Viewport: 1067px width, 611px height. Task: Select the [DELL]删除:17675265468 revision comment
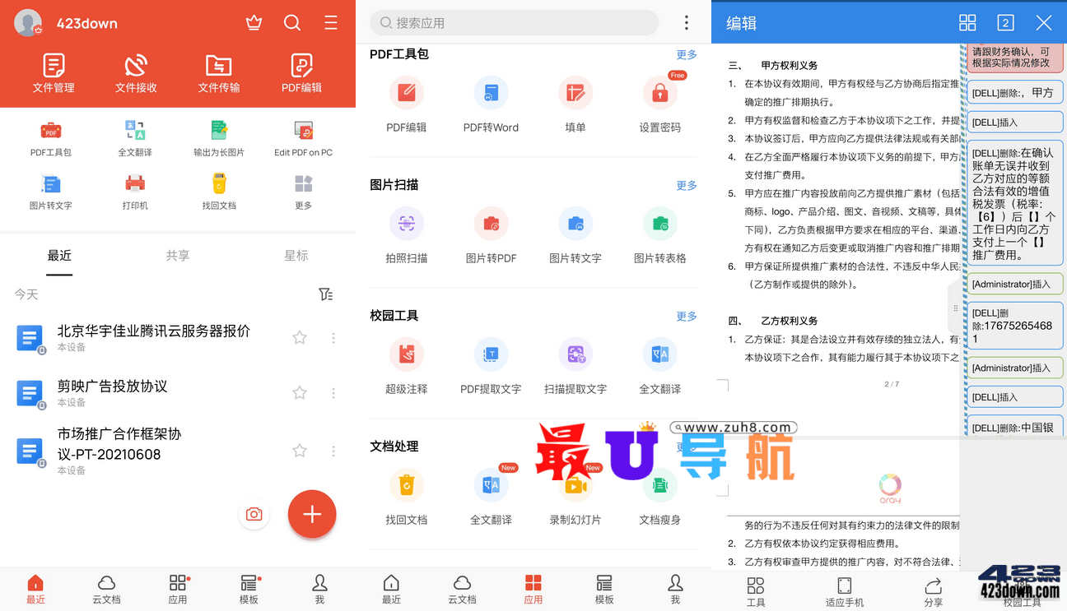coord(1013,326)
